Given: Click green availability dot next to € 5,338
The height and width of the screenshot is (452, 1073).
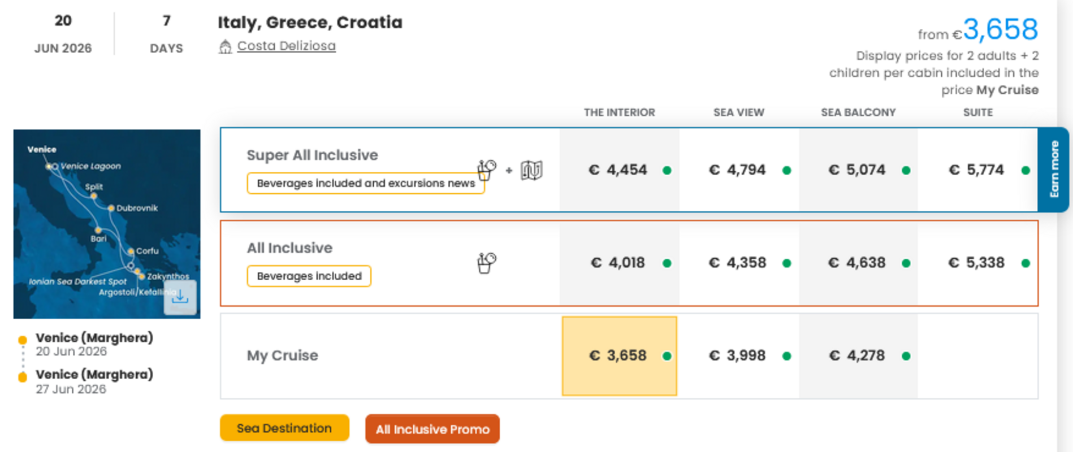Looking at the screenshot, I should 1026,263.
